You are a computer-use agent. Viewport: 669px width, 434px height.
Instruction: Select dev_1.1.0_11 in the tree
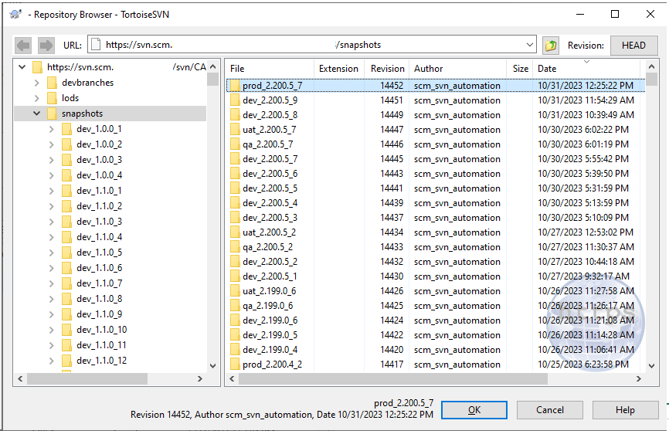tap(101, 345)
